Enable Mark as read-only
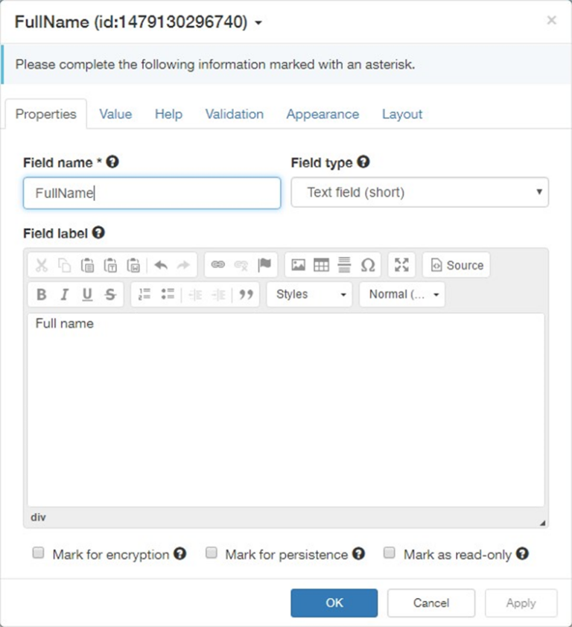This screenshot has height=627, width=572. [388, 552]
